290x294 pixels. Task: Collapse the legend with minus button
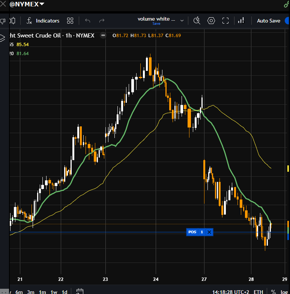pyautogui.click(x=103, y=35)
